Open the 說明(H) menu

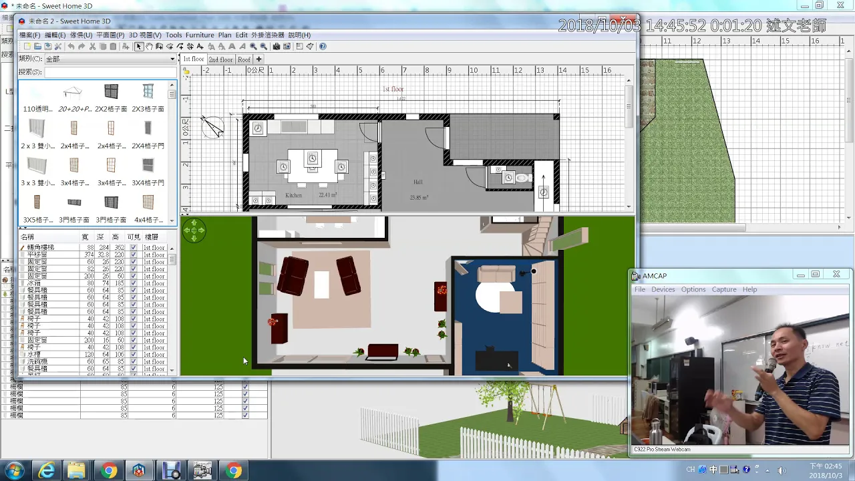point(299,35)
